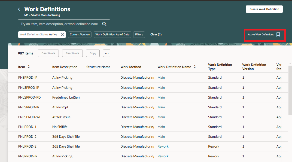The height and width of the screenshot is (162, 292).
Task: Sort by Item column arrows
Action: tap(29, 67)
